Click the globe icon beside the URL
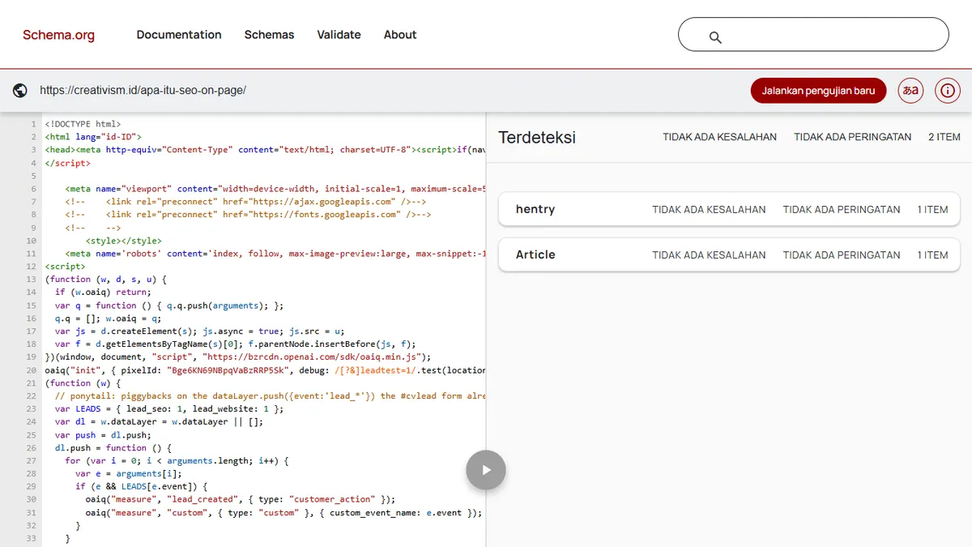 (20, 91)
